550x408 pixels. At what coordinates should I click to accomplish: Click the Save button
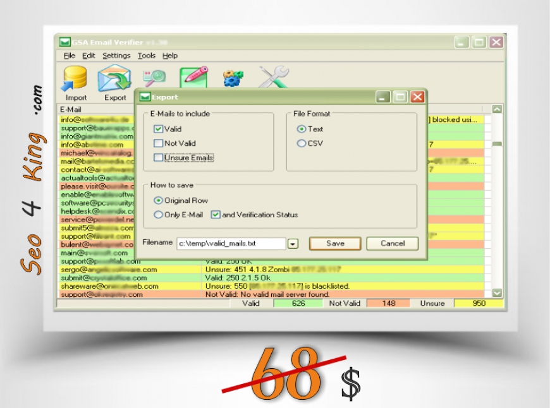[x=335, y=243]
